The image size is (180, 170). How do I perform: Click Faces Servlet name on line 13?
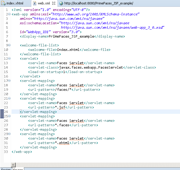click(70, 63)
